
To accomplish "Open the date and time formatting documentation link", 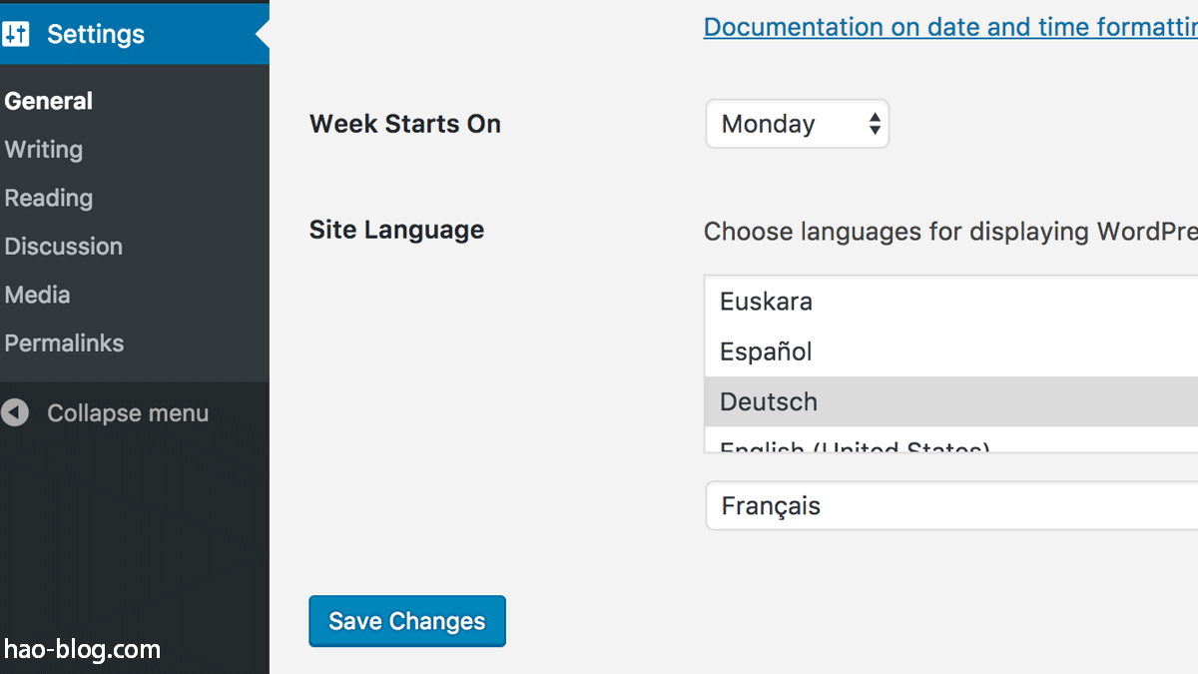I will [x=950, y=27].
